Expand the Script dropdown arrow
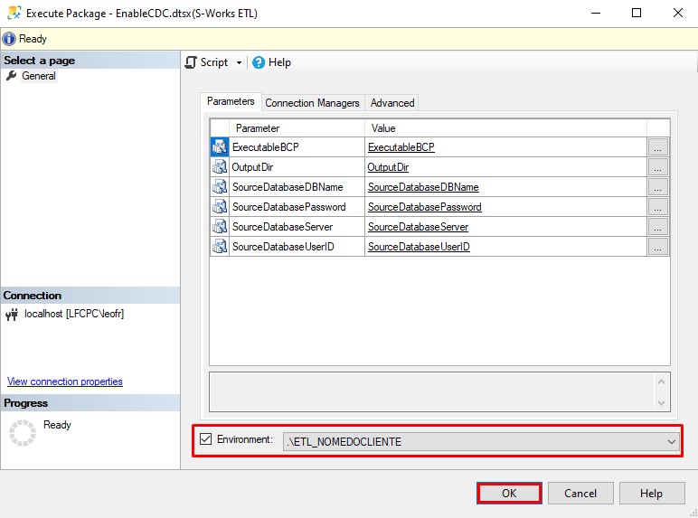This screenshot has height=518, width=698. pos(239,62)
